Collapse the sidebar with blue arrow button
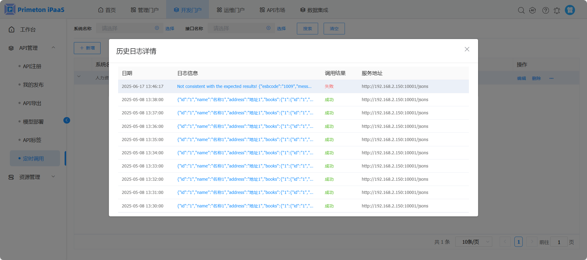The width and height of the screenshot is (587, 260). coord(67,120)
